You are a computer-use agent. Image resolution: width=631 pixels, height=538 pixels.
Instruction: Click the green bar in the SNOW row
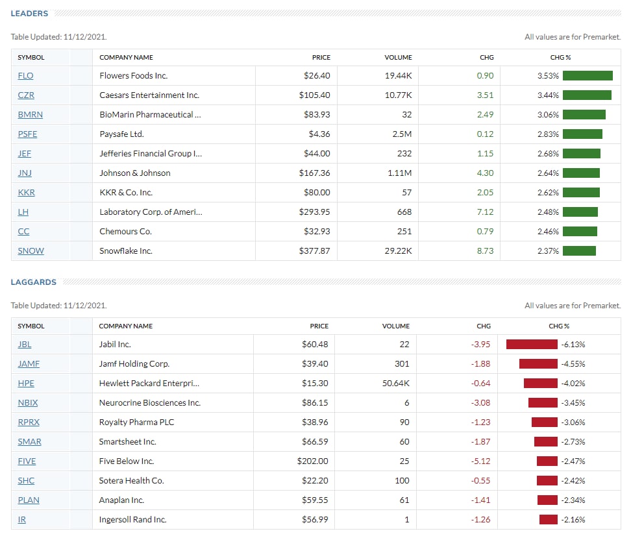[579, 251]
